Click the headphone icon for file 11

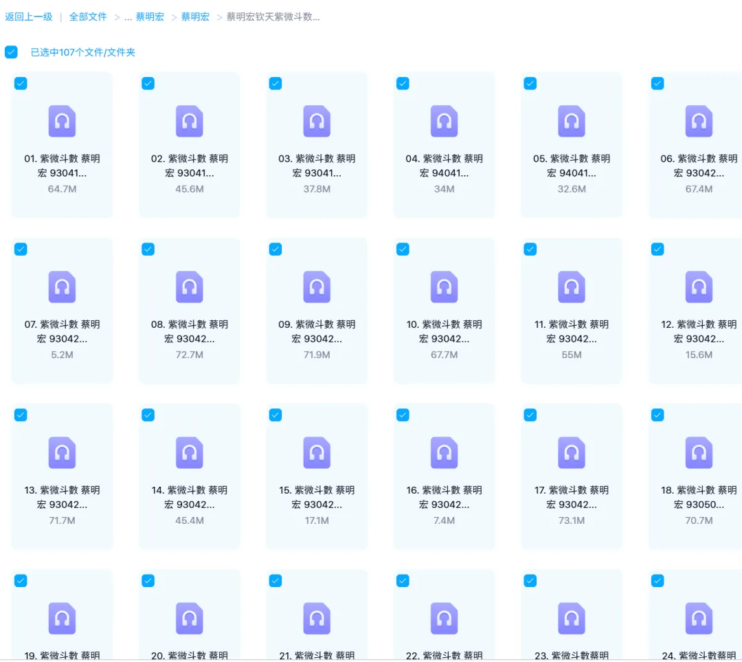pyautogui.click(x=571, y=287)
